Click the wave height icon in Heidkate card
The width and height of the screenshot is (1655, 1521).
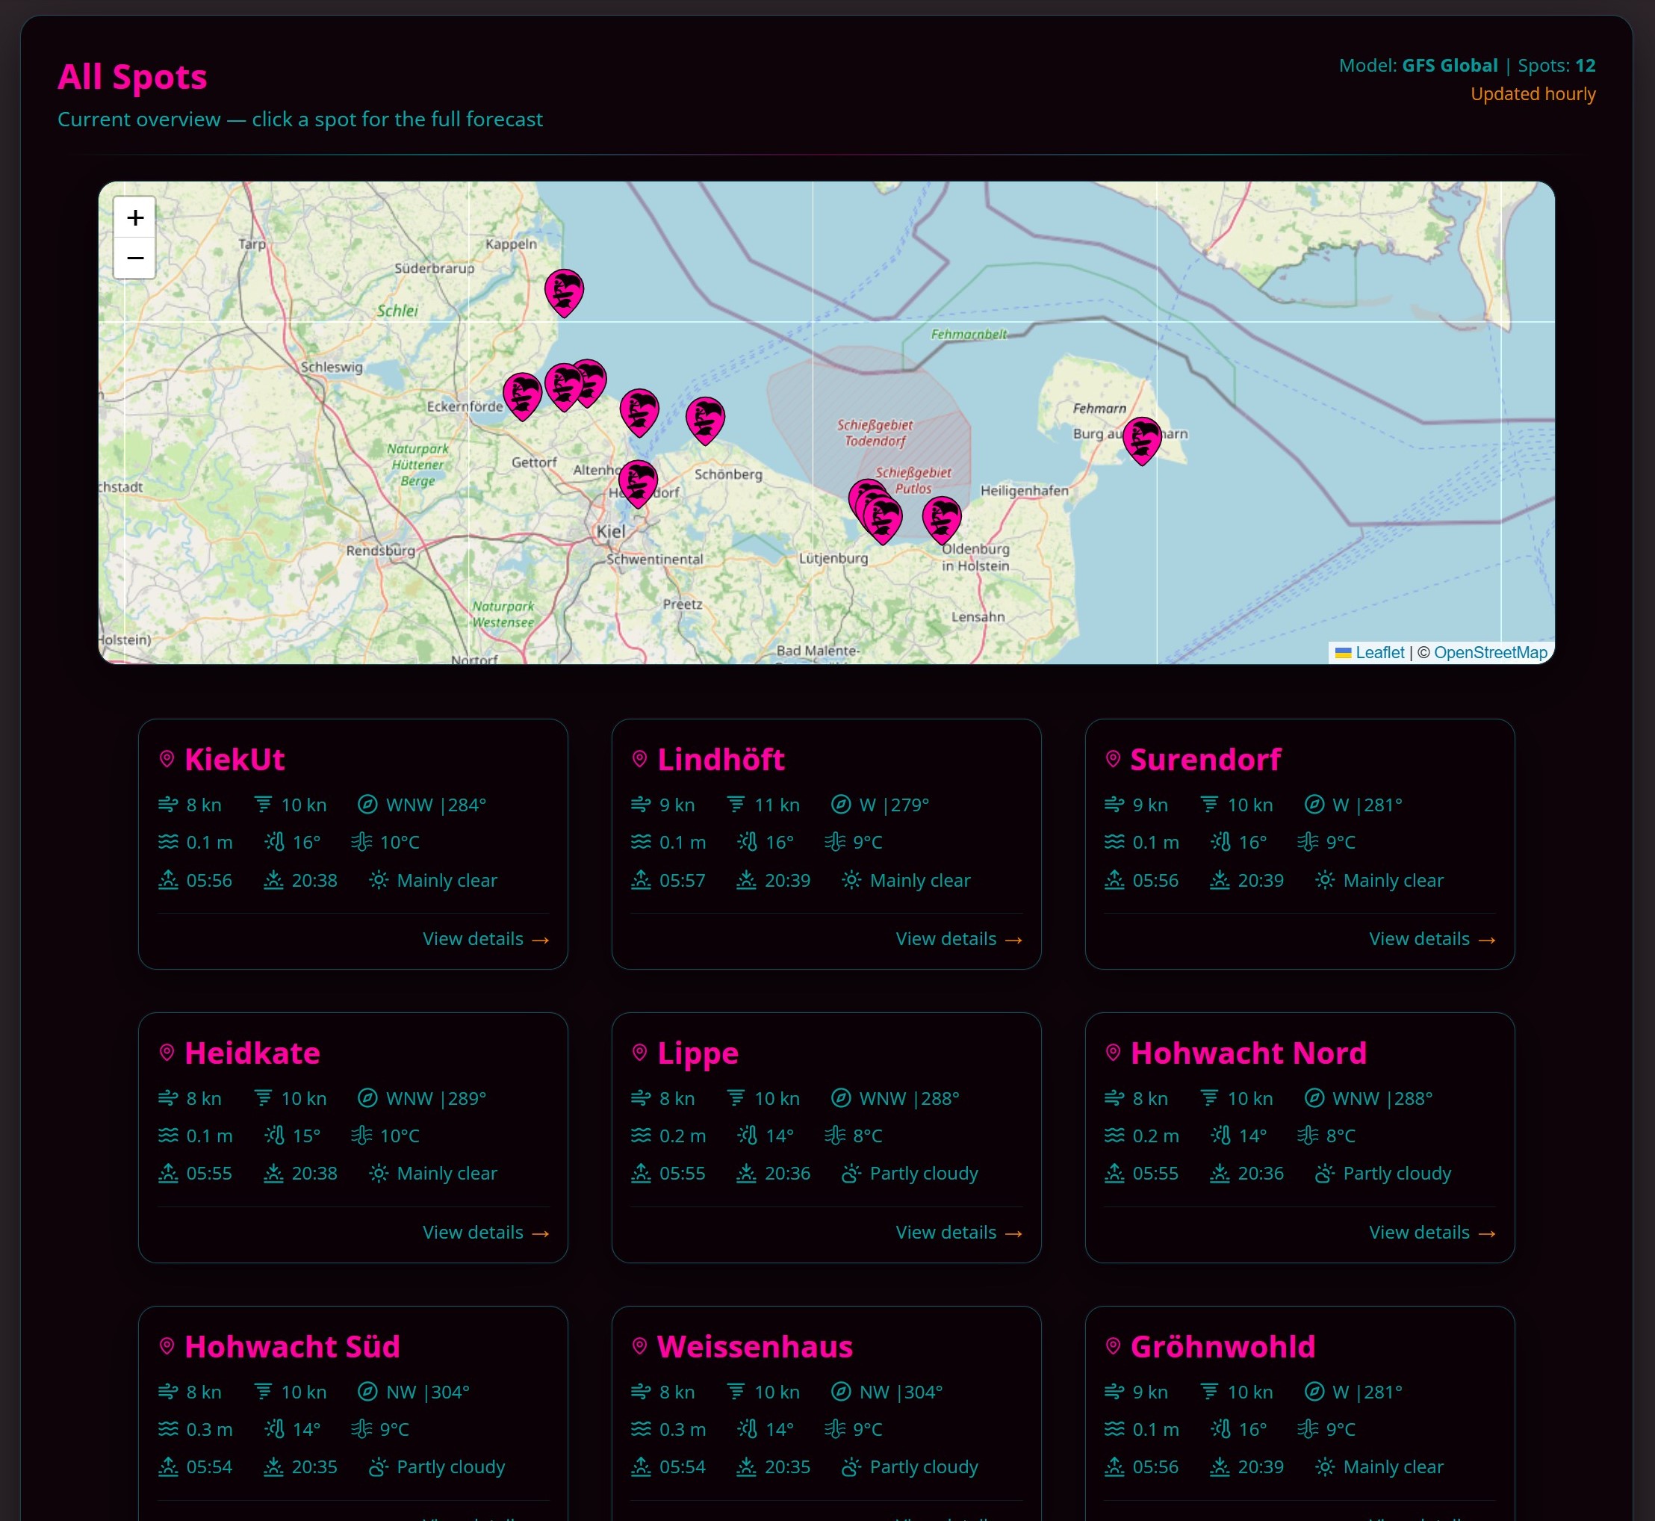tap(168, 1135)
